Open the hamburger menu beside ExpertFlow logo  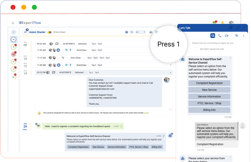pos(13,23)
